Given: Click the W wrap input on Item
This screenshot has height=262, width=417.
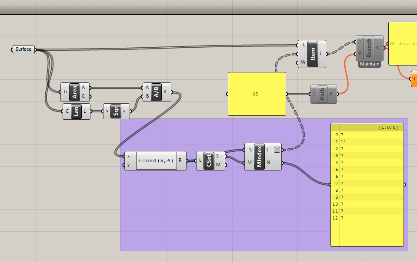Looking at the screenshot, I should (303, 62).
